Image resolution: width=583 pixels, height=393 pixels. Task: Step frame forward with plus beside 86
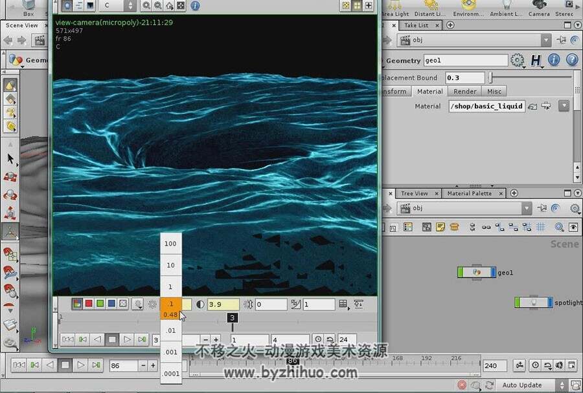click(x=153, y=366)
